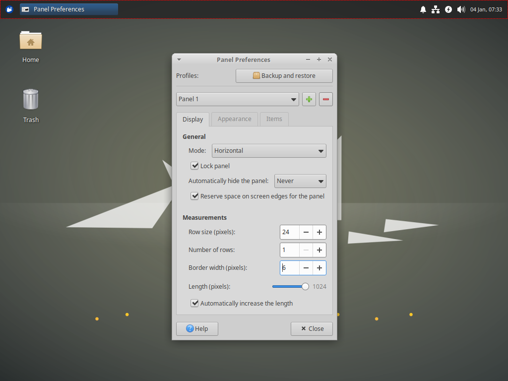Open the Automatically hide the panel dropdown
The image size is (508, 381).
click(x=300, y=181)
